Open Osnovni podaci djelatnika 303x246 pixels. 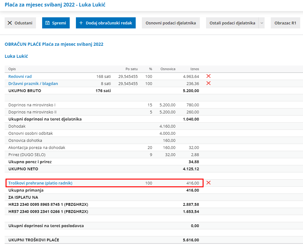[x=171, y=23]
